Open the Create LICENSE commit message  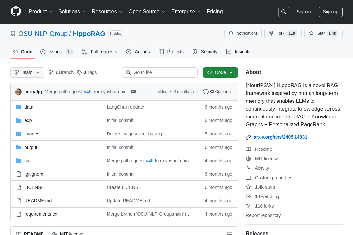pyautogui.click(x=124, y=187)
